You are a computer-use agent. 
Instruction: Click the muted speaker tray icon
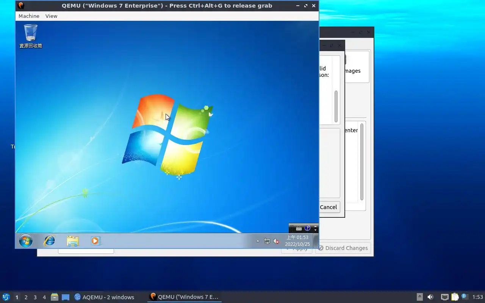pyautogui.click(x=276, y=241)
